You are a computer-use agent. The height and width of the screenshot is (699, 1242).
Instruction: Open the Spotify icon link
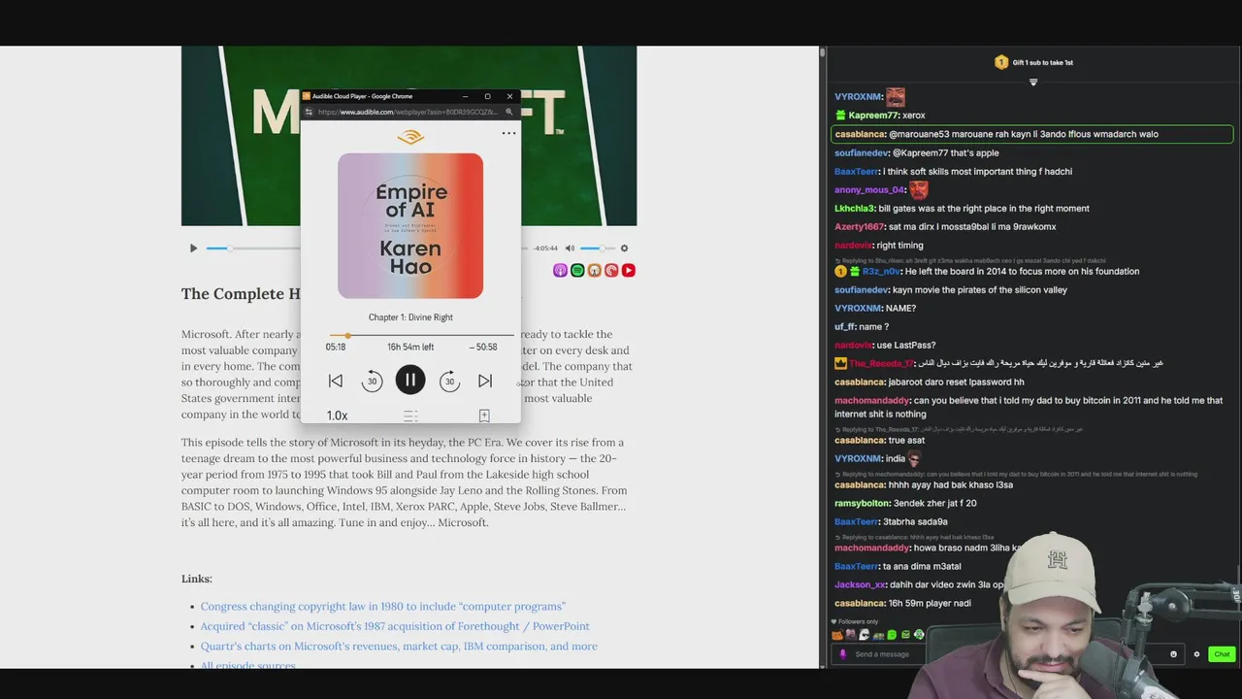[x=577, y=270]
